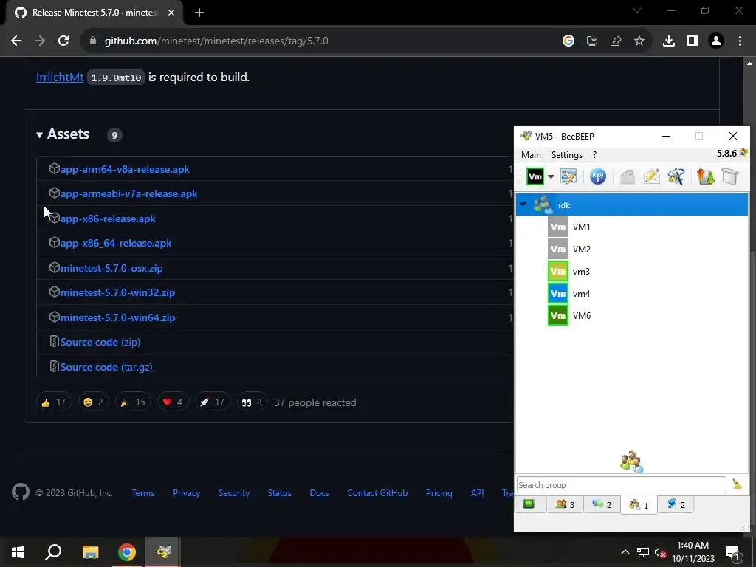The width and height of the screenshot is (756, 567).
Task: Switch to the users tab showing 3
Action: click(x=565, y=504)
